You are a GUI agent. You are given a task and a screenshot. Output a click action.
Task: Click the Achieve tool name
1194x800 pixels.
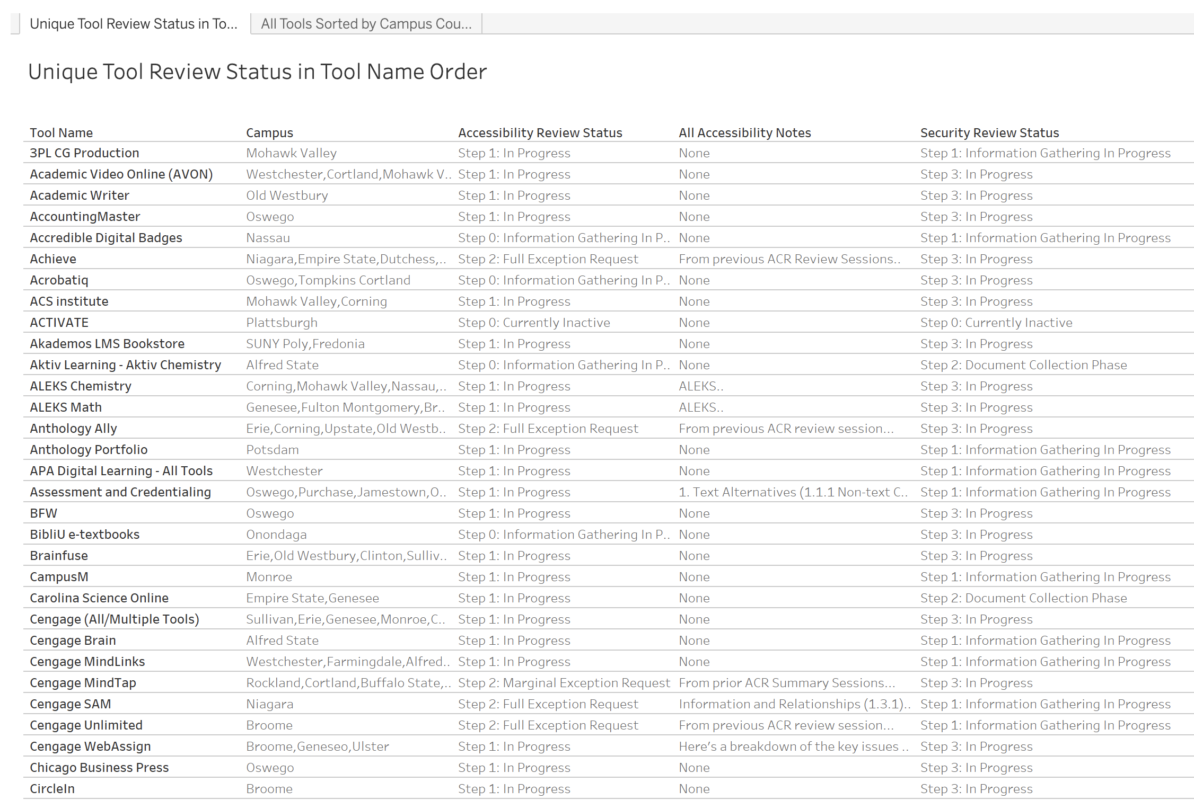pyautogui.click(x=53, y=259)
